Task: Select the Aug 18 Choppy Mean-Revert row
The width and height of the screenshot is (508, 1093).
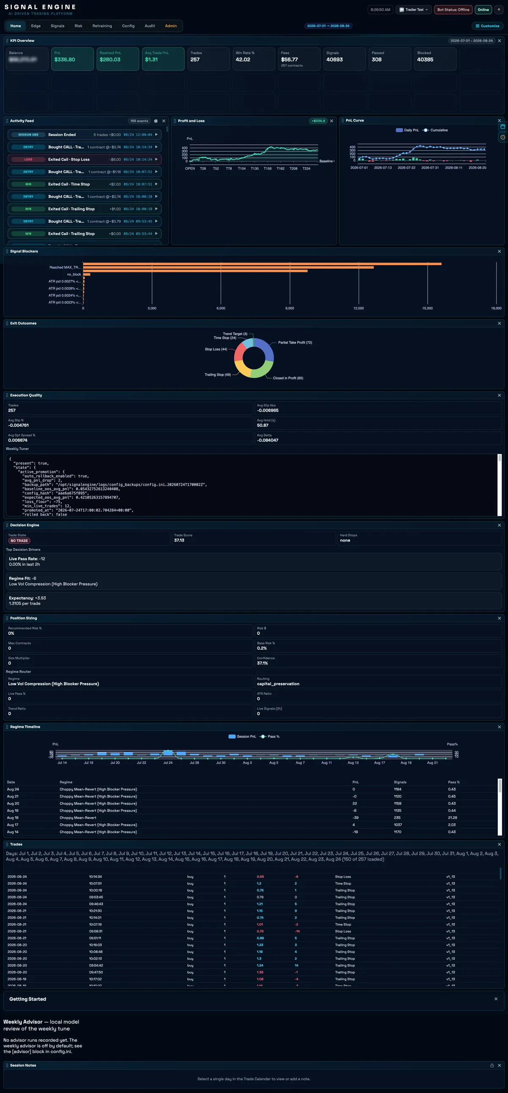Action: click(252, 818)
